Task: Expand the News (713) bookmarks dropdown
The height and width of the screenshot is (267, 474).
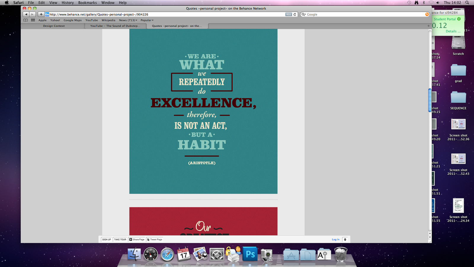Action: coord(128,20)
